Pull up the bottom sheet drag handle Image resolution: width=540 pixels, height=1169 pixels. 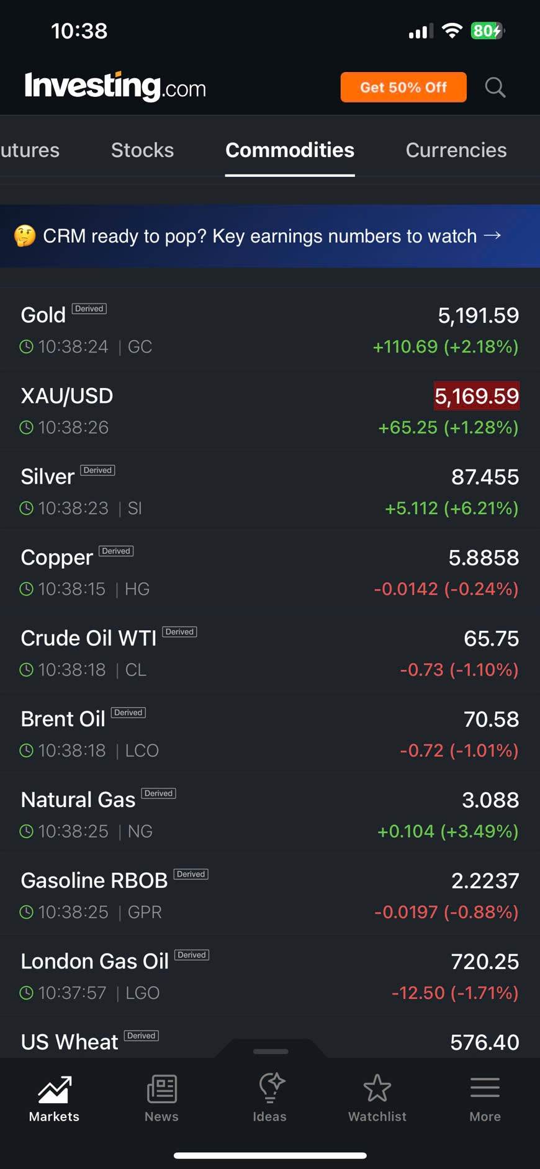tap(271, 1051)
